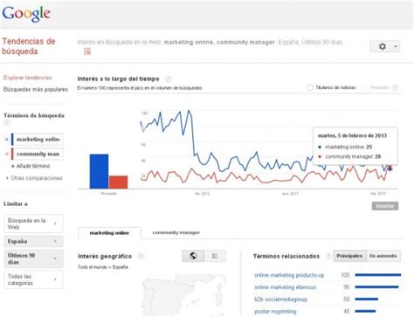Open help icon under Términos de búsqueda
Screen dimensions: 414x317
click(x=7, y=123)
